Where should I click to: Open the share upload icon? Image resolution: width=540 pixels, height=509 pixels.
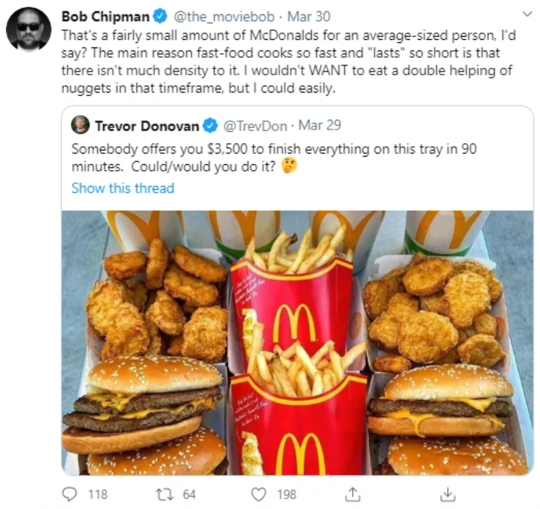(x=352, y=494)
